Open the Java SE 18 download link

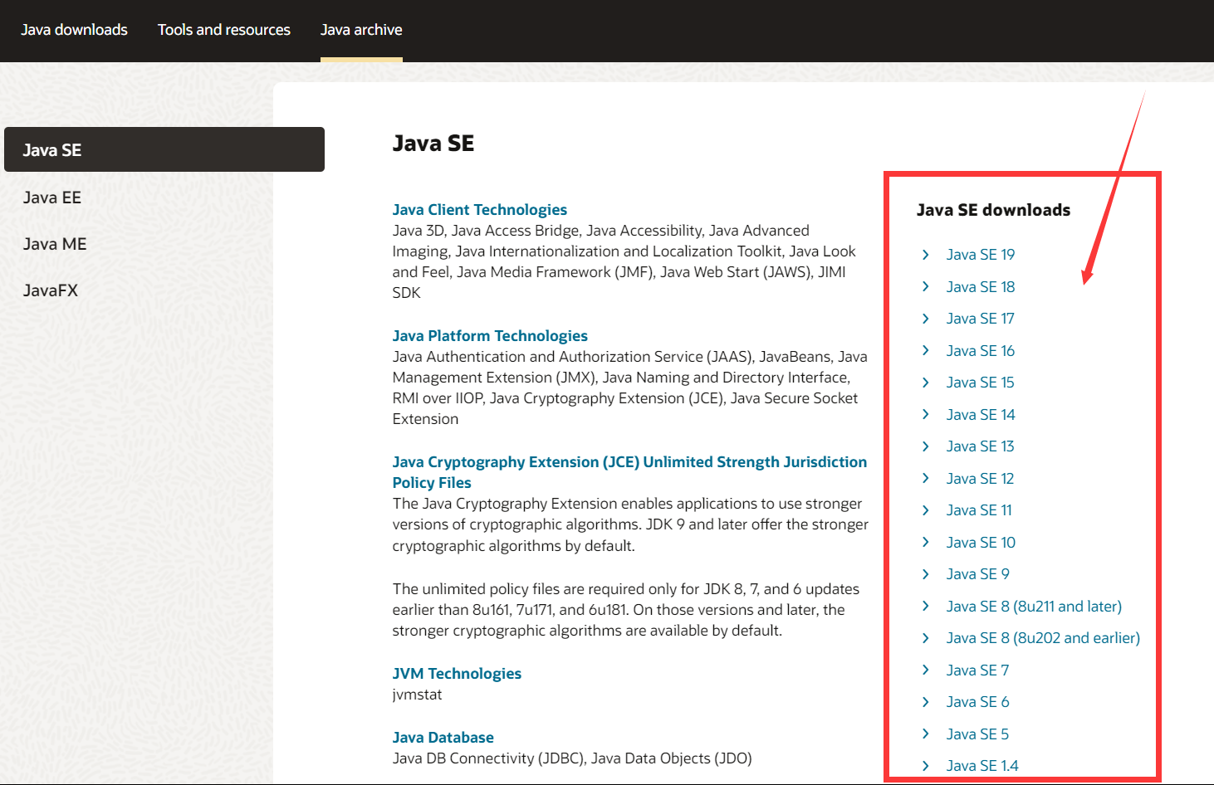(981, 287)
